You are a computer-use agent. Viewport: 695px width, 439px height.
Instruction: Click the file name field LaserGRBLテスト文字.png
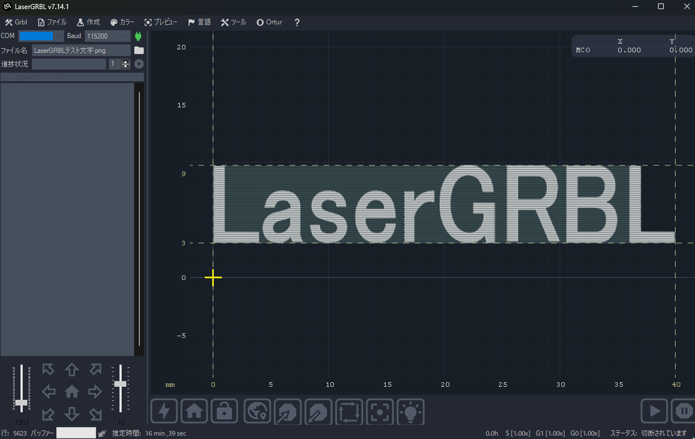click(x=81, y=50)
